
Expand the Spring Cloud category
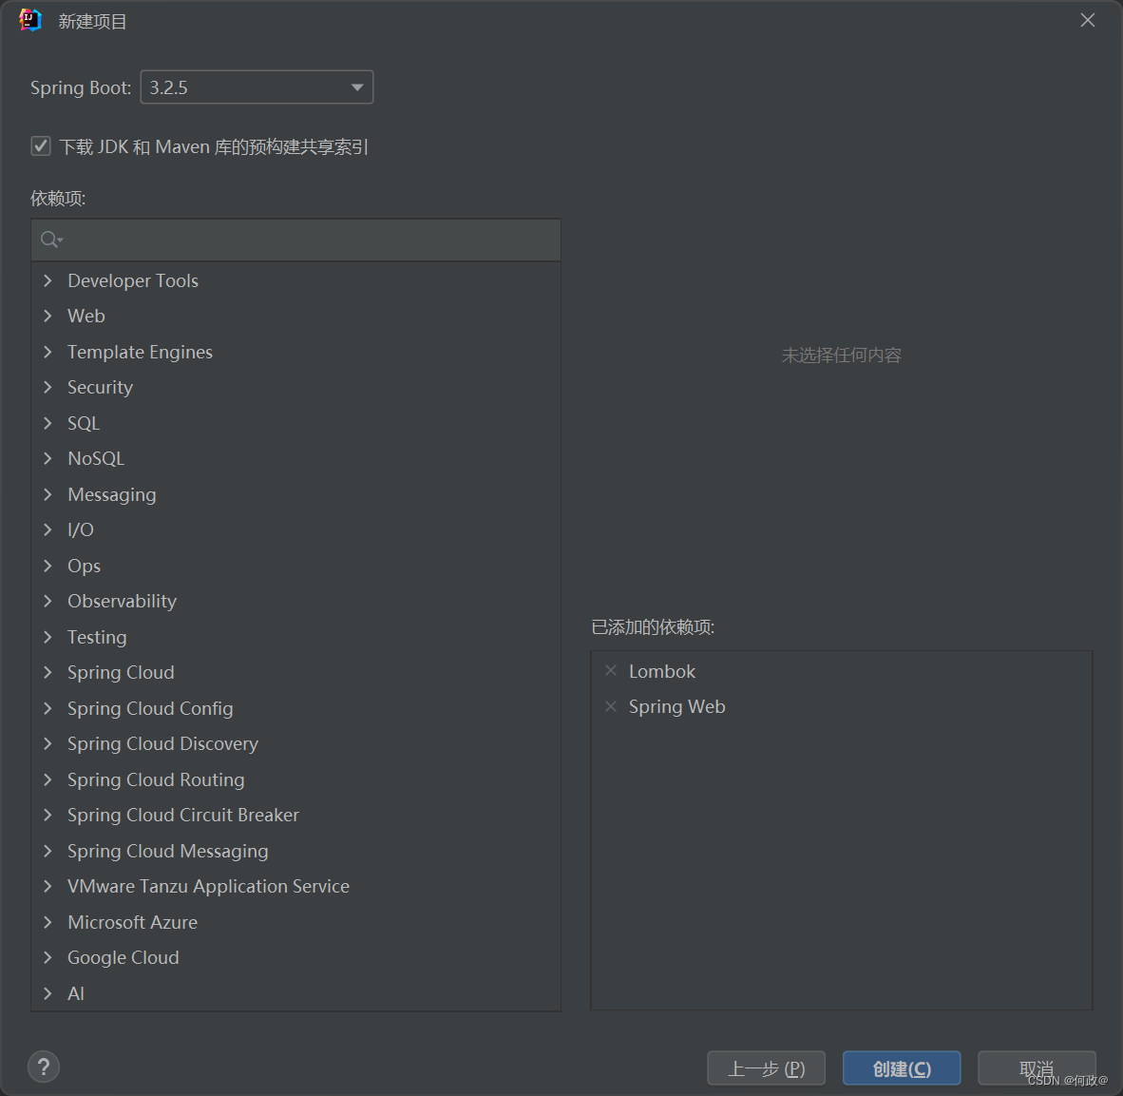tap(48, 672)
